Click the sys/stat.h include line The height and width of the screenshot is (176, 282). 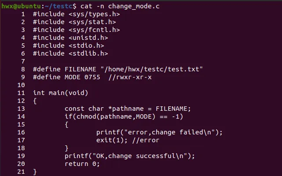[x=74, y=22]
